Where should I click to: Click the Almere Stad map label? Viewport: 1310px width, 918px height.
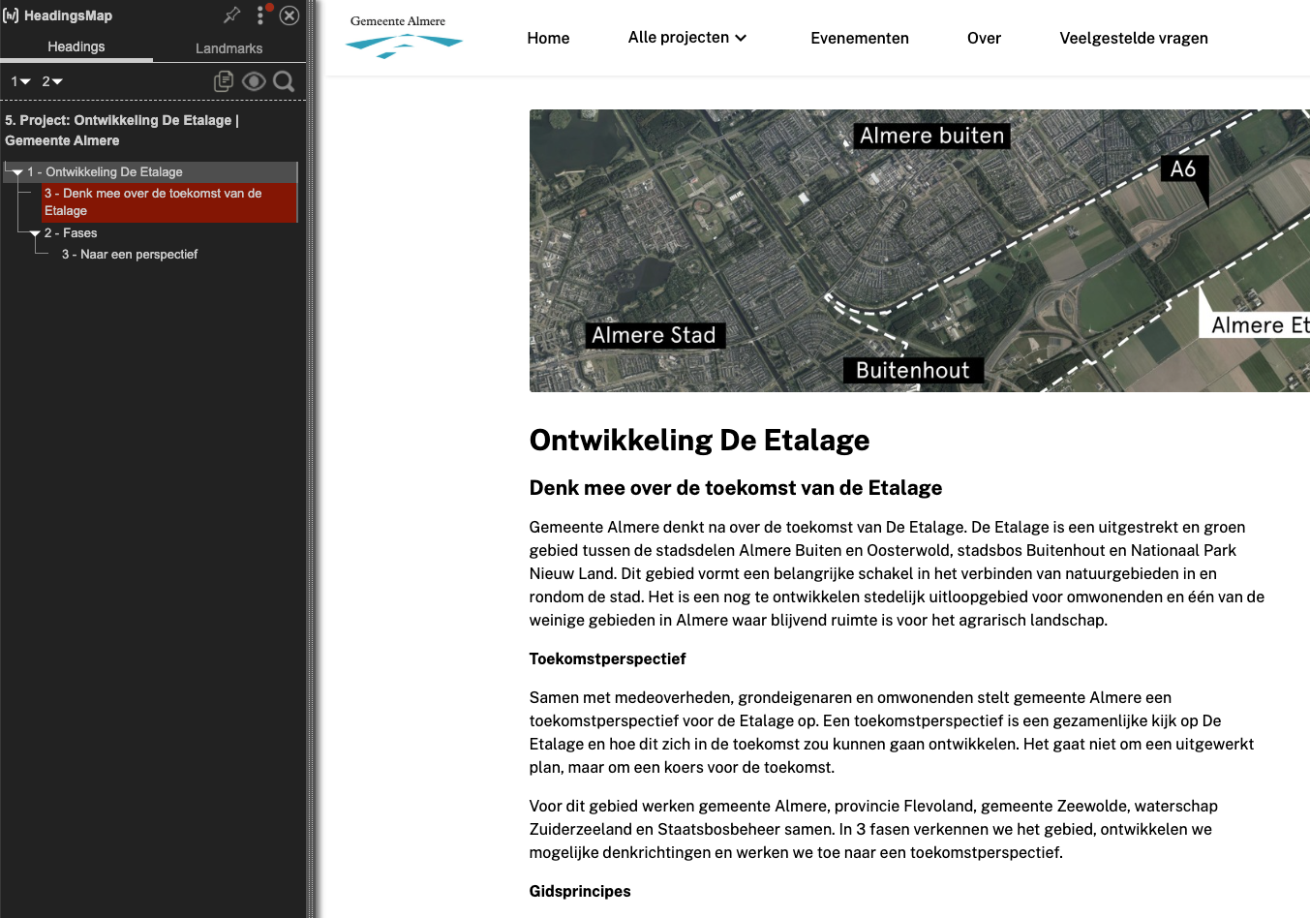655,335
